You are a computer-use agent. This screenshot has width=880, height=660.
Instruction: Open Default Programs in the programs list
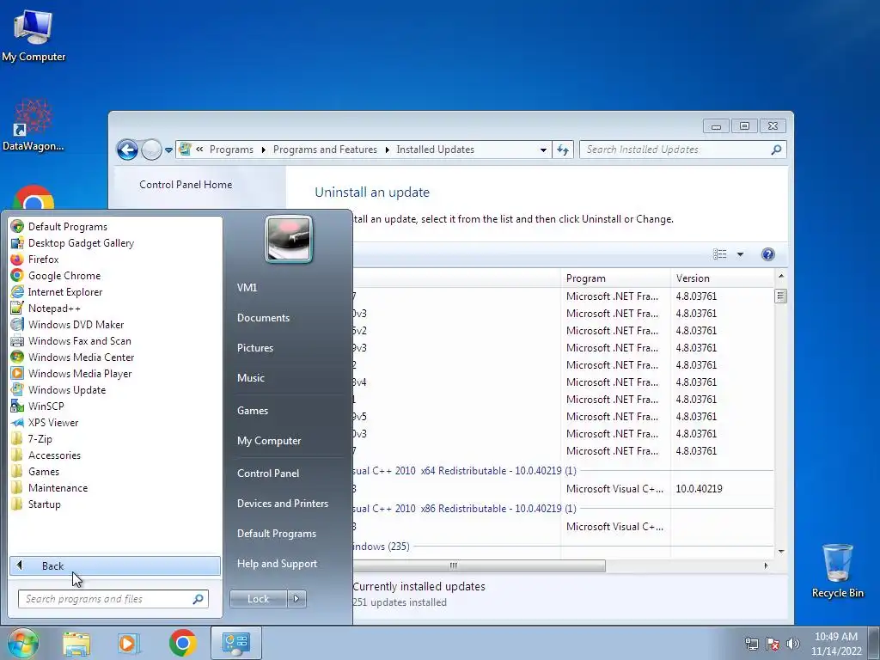67,227
